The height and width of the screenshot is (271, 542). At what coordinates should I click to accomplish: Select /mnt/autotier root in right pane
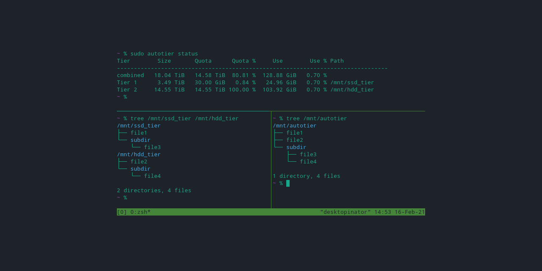[295, 125]
